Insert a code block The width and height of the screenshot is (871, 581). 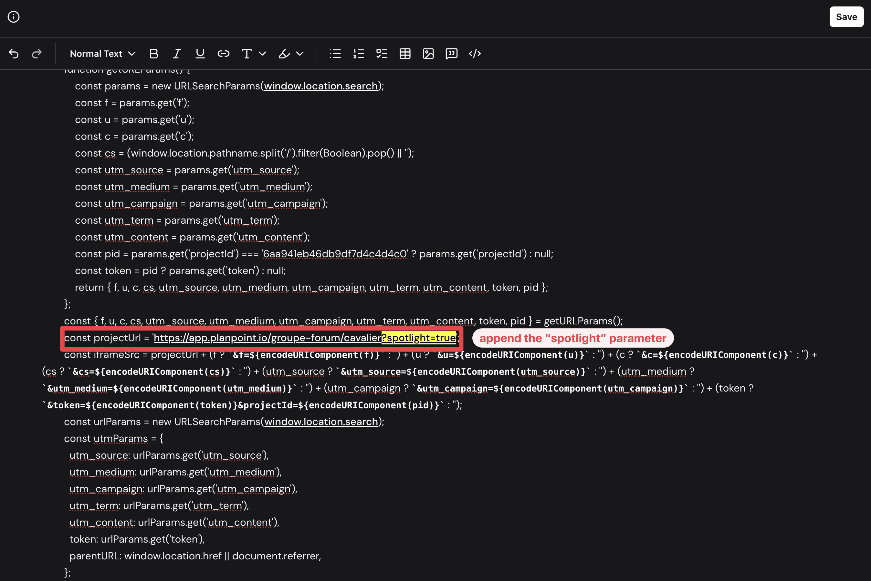coord(475,54)
